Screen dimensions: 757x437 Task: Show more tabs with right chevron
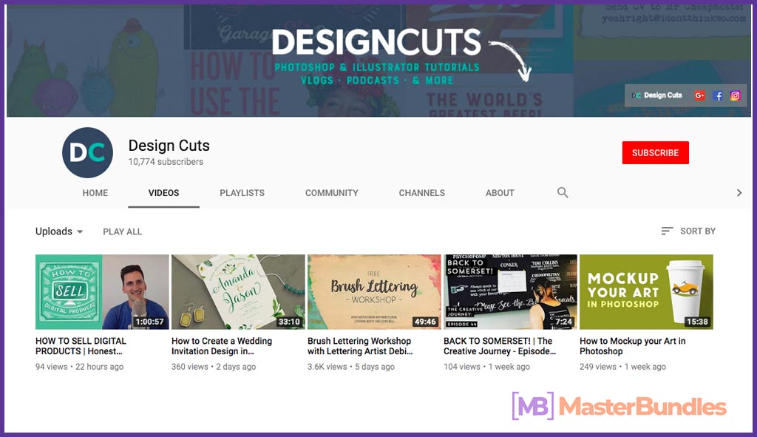tap(739, 193)
